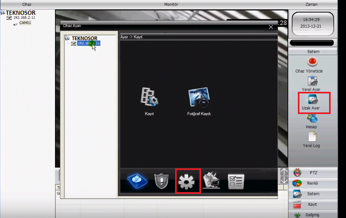346x218 pixels.
Task: Open the Sistem tab at bottom right
Action: [x=312, y=194]
